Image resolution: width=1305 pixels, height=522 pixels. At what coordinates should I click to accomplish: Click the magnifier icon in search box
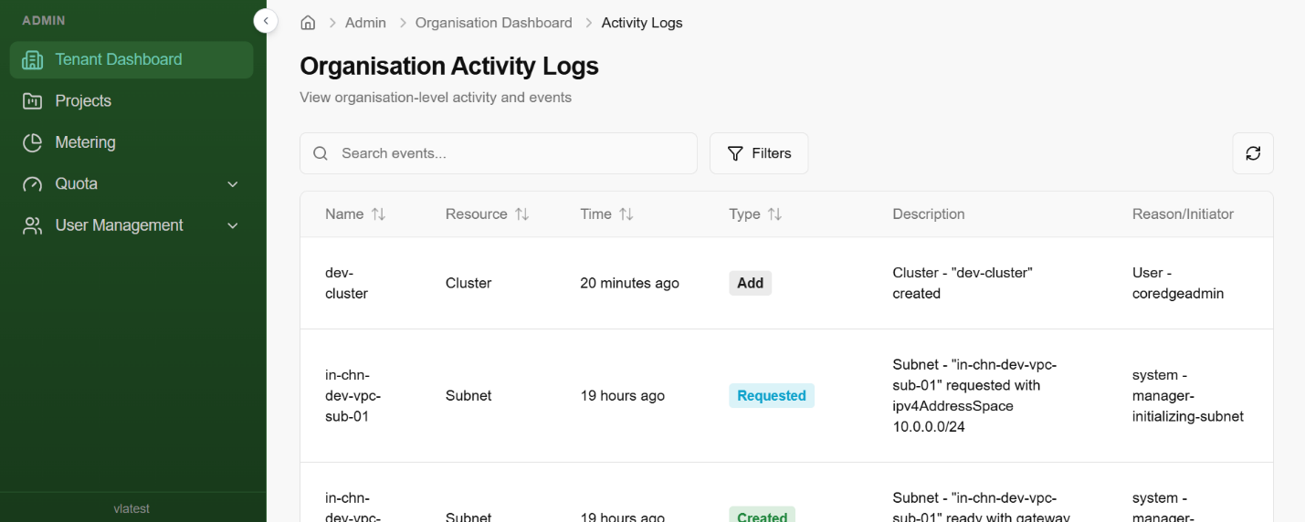321,153
